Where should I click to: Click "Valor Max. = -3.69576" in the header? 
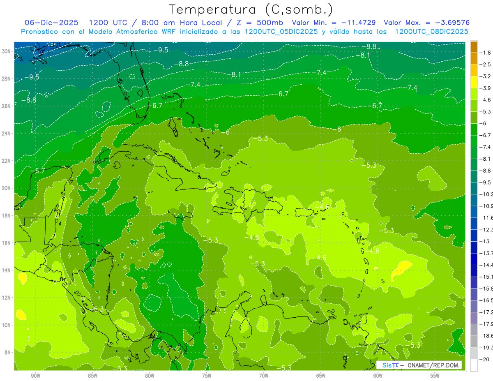coord(426,23)
